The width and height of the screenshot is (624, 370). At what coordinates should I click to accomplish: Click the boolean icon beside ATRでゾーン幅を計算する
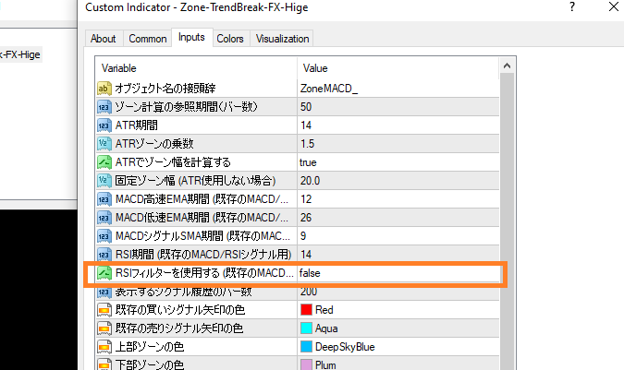click(104, 162)
